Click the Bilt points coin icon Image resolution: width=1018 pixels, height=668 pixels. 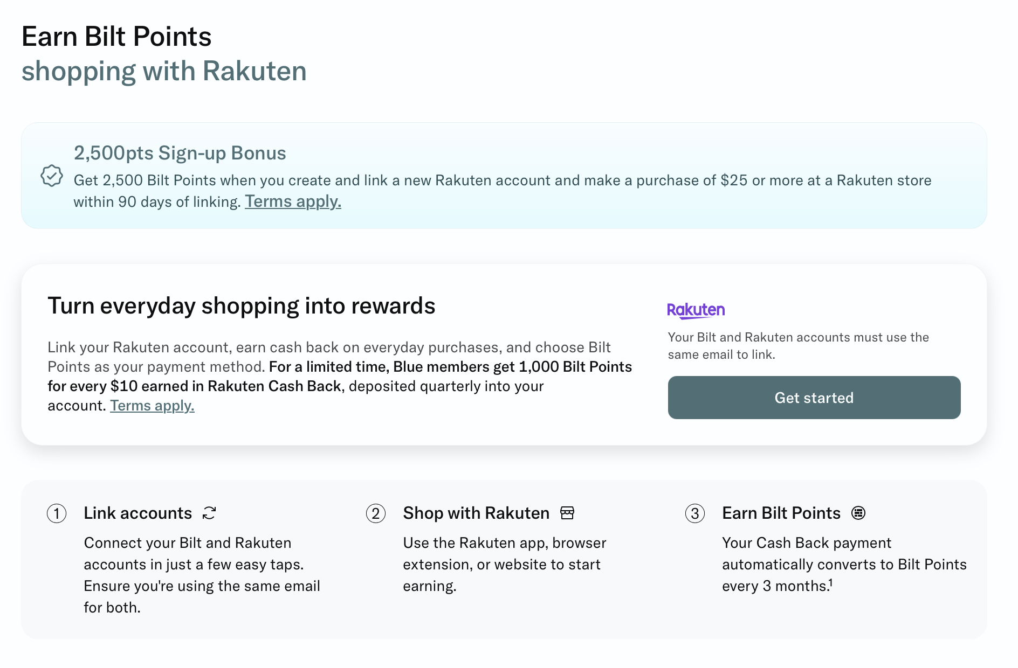tap(858, 513)
